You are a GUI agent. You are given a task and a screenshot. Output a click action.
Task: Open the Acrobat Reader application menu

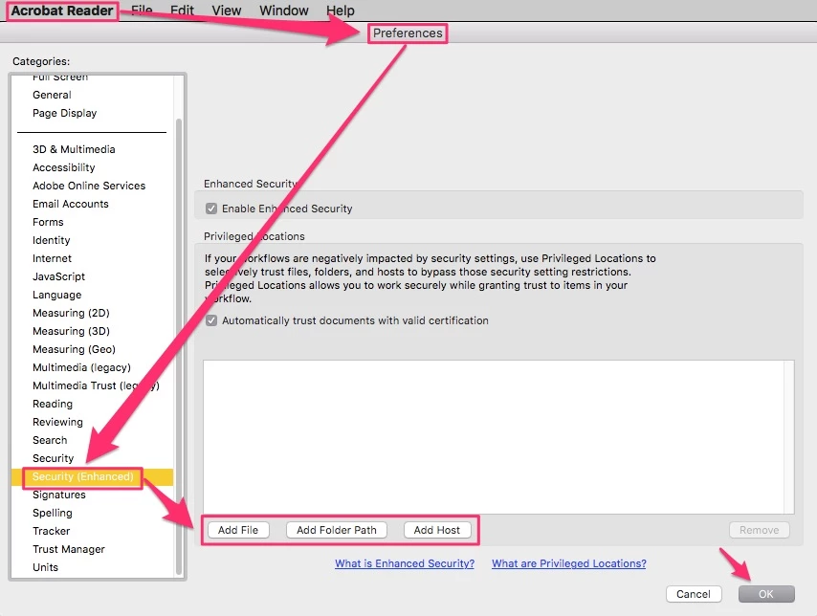(x=62, y=11)
